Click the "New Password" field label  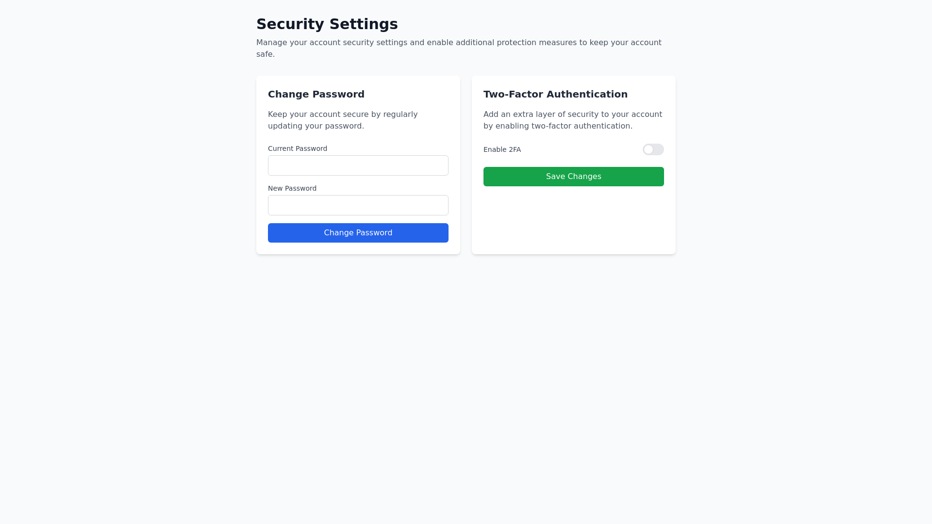[292, 188]
